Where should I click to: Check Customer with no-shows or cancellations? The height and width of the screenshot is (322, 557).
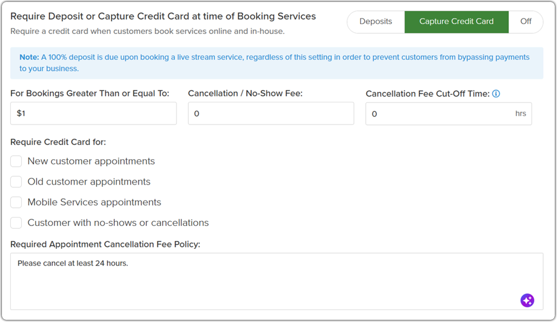click(16, 223)
